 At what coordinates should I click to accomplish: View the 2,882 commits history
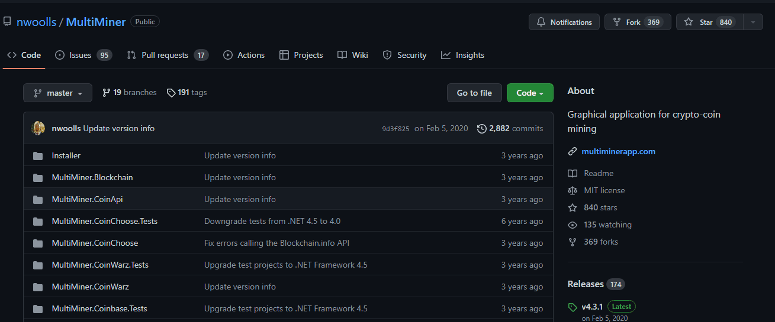coord(510,128)
